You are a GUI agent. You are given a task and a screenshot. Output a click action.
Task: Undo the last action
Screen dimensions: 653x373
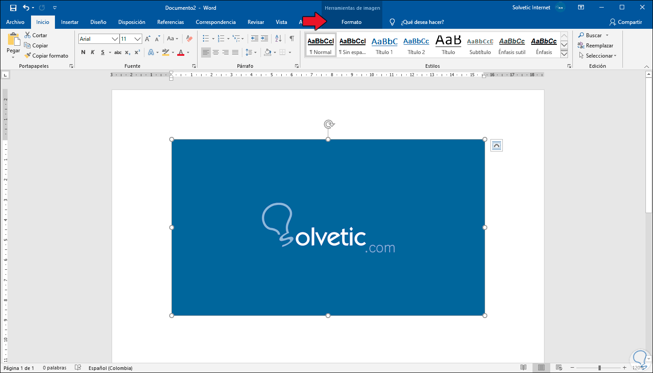pyautogui.click(x=26, y=8)
